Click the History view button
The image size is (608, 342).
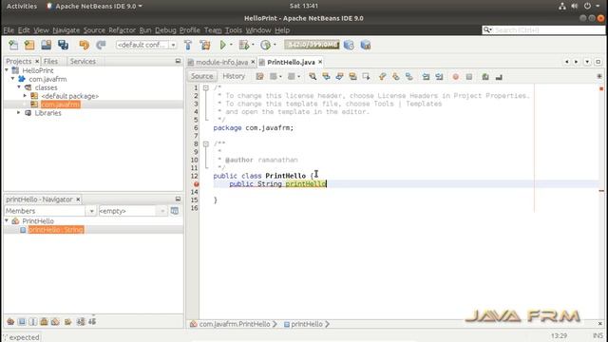[234, 76]
